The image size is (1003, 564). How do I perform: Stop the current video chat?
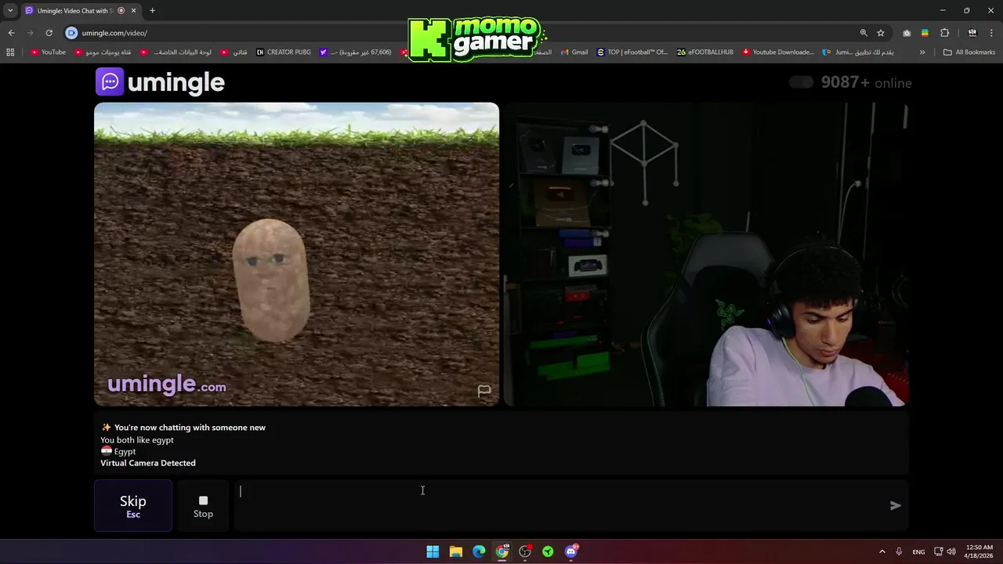coord(203,505)
